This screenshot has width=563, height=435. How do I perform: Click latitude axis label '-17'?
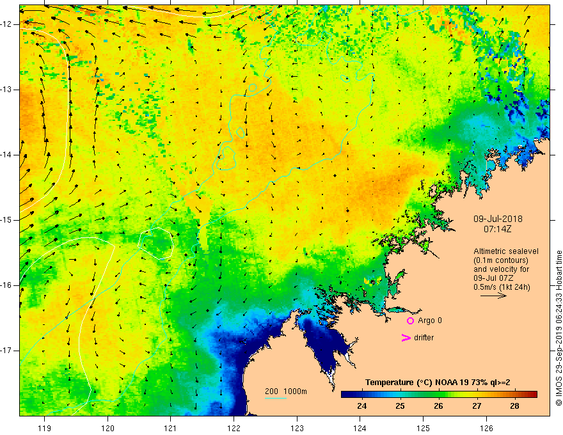pos(7,351)
